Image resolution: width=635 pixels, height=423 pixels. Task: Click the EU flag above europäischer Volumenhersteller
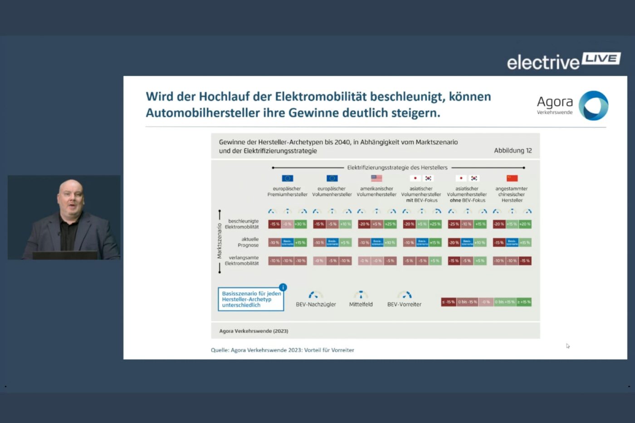332,179
